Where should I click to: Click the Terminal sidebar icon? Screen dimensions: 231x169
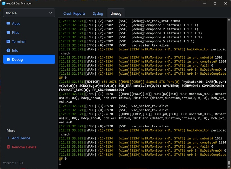(x=8, y=42)
